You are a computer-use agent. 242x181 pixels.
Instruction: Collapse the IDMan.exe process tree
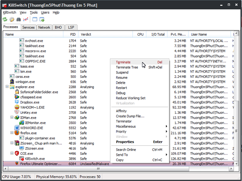click(x=12, y=118)
